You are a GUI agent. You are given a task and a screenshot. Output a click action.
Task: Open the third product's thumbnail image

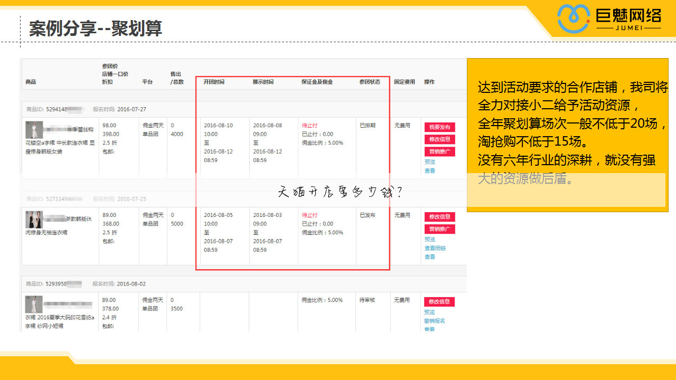(34, 305)
